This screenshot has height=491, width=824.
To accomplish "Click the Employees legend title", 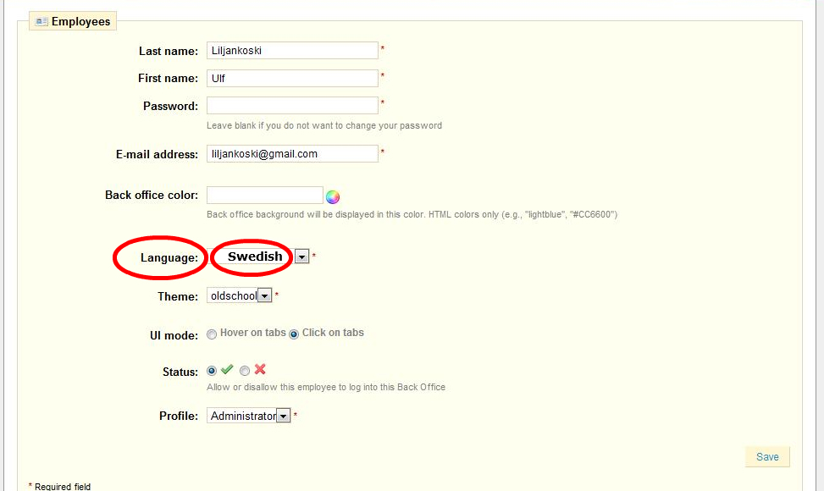I will point(81,21).
